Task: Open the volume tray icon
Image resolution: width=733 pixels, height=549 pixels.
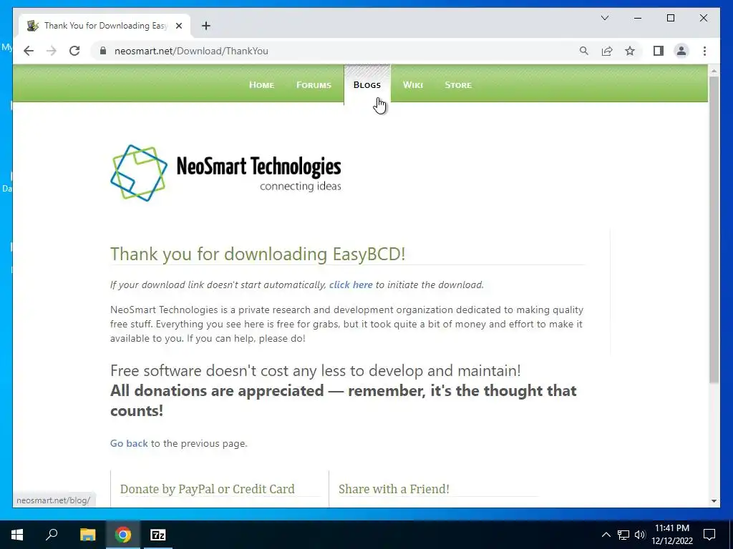Action: (640, 535)
